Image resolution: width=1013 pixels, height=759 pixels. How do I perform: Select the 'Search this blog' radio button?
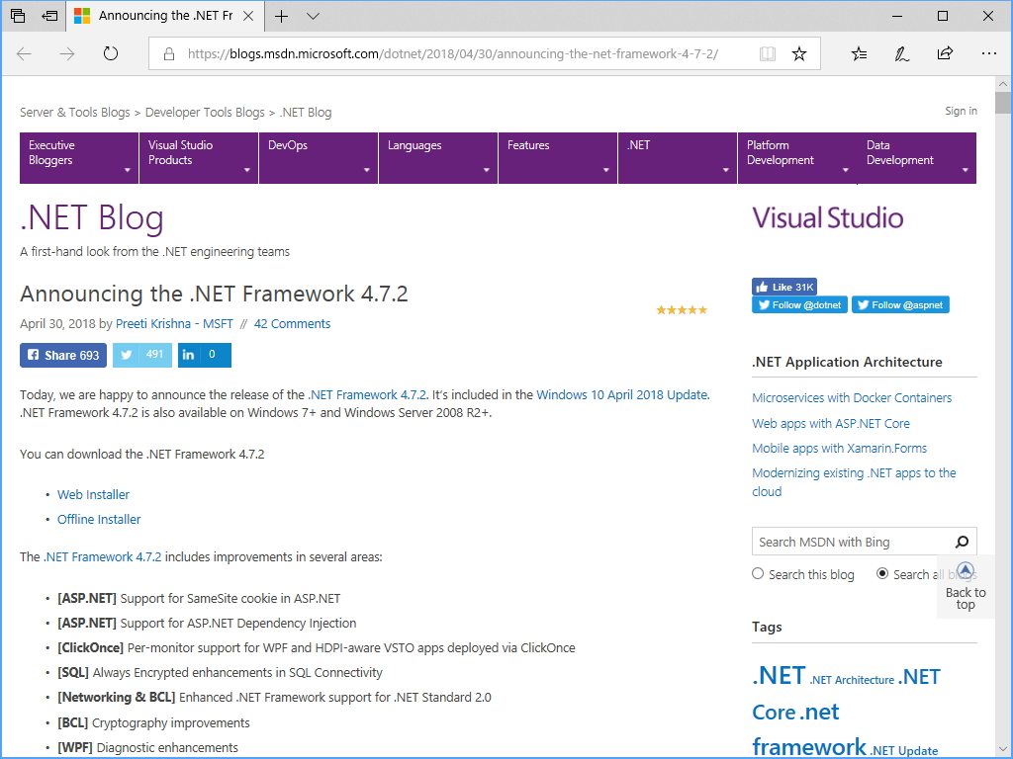click(757, 573)
